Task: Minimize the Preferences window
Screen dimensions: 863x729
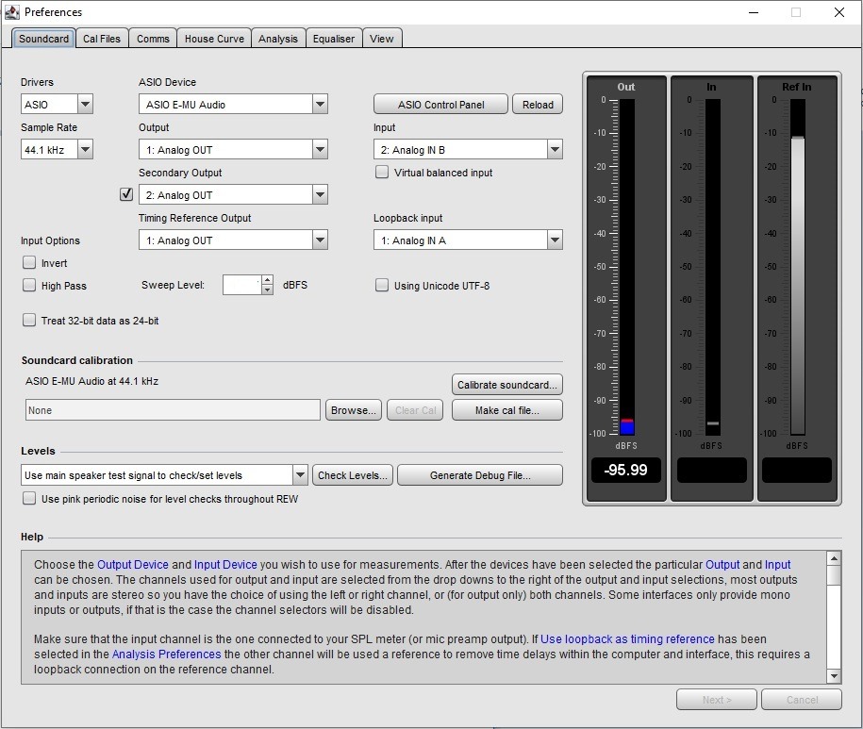Action: coord(754,12)
